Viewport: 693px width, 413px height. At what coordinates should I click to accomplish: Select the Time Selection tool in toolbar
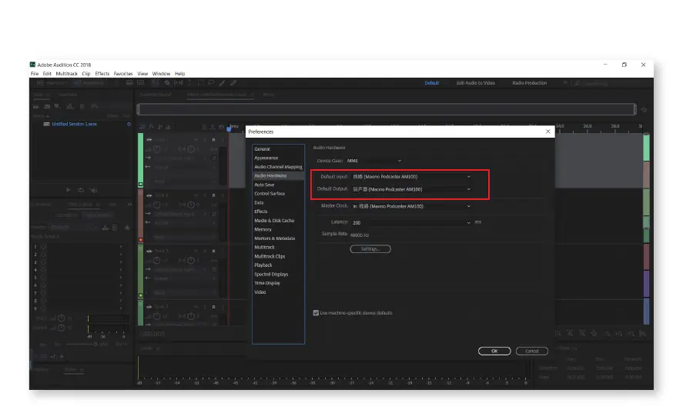(x=189, y=83)
